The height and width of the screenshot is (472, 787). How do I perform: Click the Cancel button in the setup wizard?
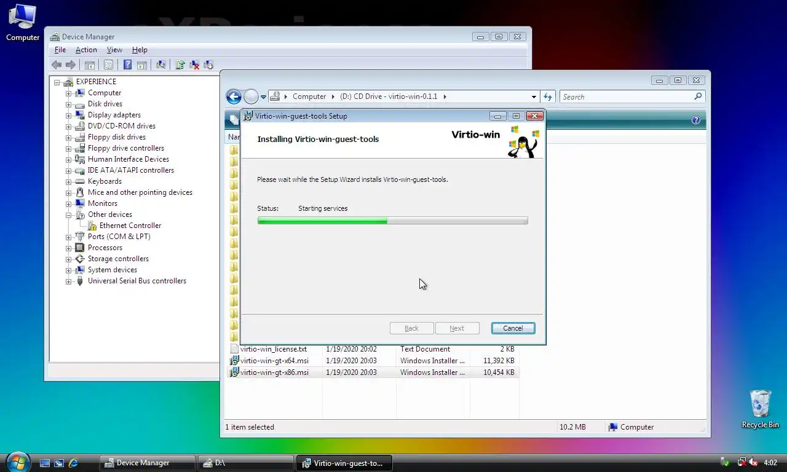(x=513, y=328)
